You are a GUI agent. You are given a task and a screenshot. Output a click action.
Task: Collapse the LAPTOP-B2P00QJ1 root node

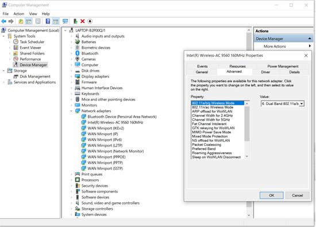[65, 30]
